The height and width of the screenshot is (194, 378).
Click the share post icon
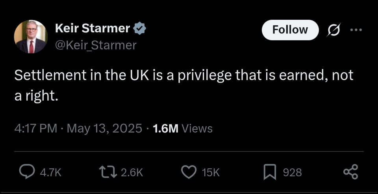click(x=350, y=172)
